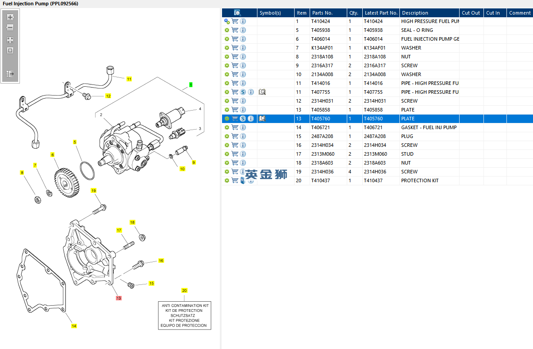Image resolution: width=533 pixels, height=349 pixels.
Task: Sort by the Qty. column header
Action: [x=355, y=13]
